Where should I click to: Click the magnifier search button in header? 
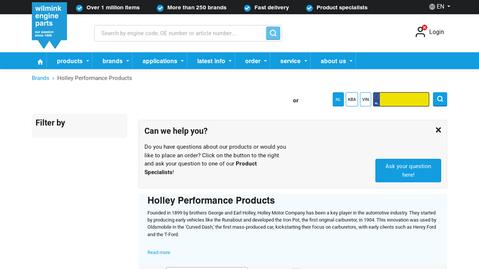tap(273, 33)
